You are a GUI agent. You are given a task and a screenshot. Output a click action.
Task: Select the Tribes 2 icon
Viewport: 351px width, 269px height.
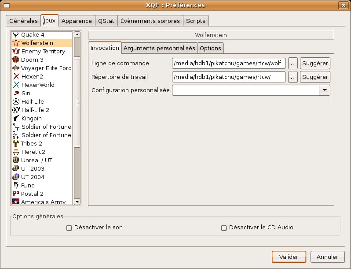16,144
